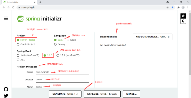Select Spring Boot 2.5.7 version
191x98 pixels.
point(18,60)
